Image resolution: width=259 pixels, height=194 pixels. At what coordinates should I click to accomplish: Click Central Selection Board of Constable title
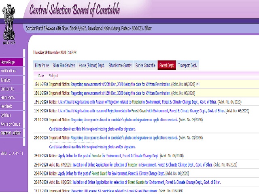click(x=74, y=10)
